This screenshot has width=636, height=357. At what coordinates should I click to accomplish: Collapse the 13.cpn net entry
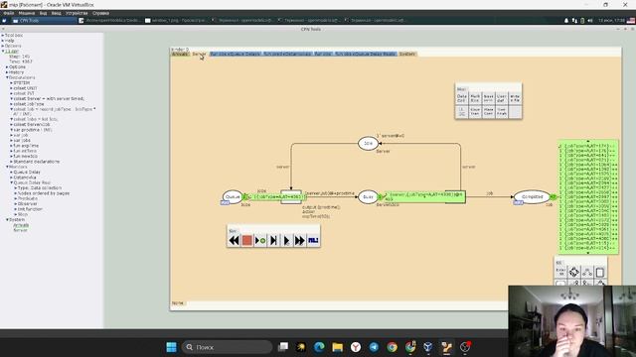tap(2, 51)
